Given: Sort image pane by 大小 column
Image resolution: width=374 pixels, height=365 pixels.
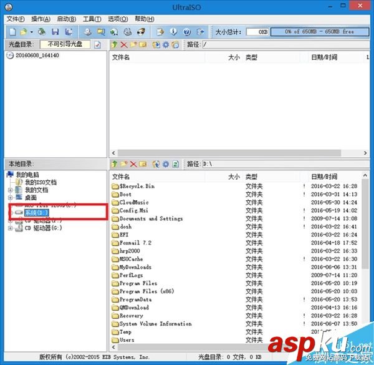Looking at the screenshot, I should [x=234, y=57].
